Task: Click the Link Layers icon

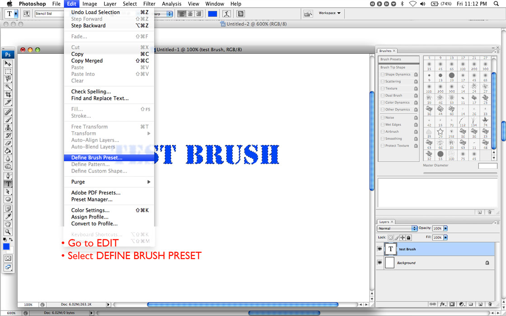Action: [433, 304]
